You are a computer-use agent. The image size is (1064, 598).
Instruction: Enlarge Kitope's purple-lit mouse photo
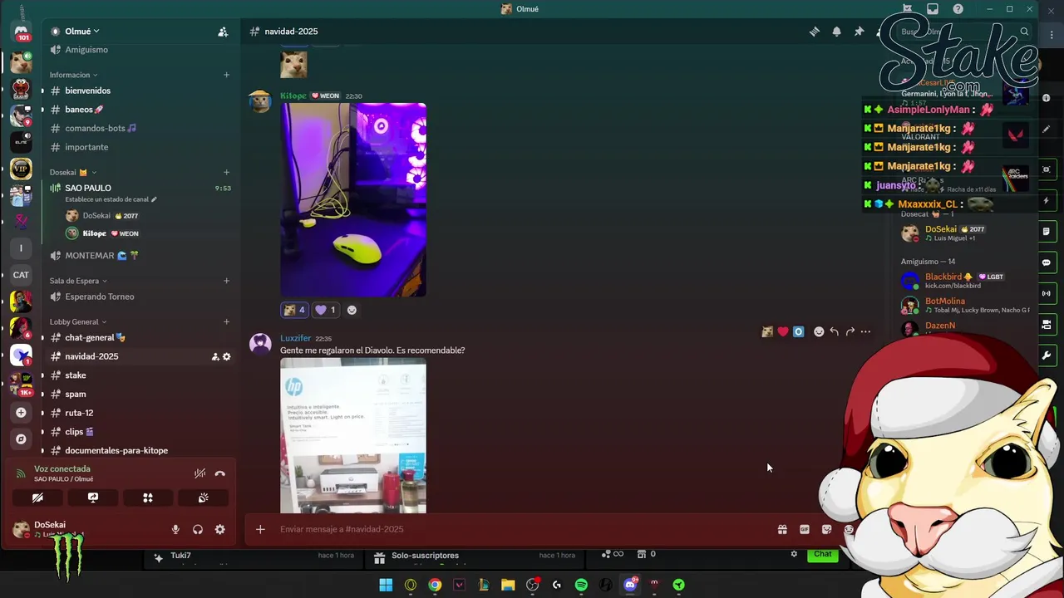(x=353, y=199)
